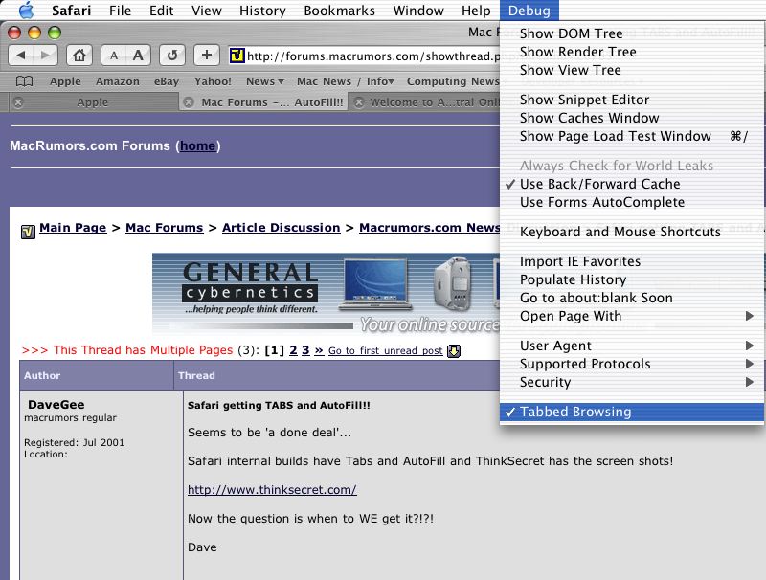Image resolution: width=766 pixels, height=580 pixels.
Task: Follow the Article Discussion breadcrumb link
Action: tap(281, 228)
